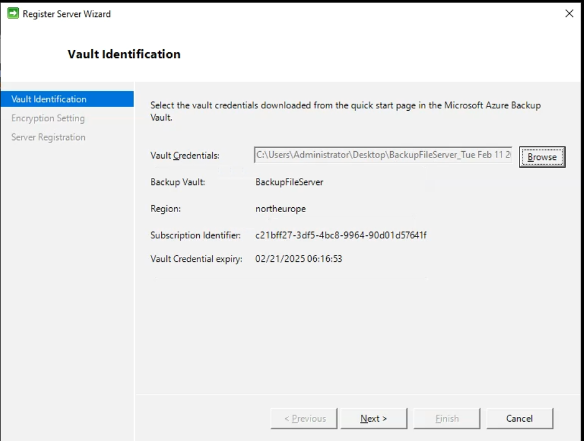Click the expiry date 02/21/2025 06:16:53
584x441 pixels.
click(x=299, y=259)
